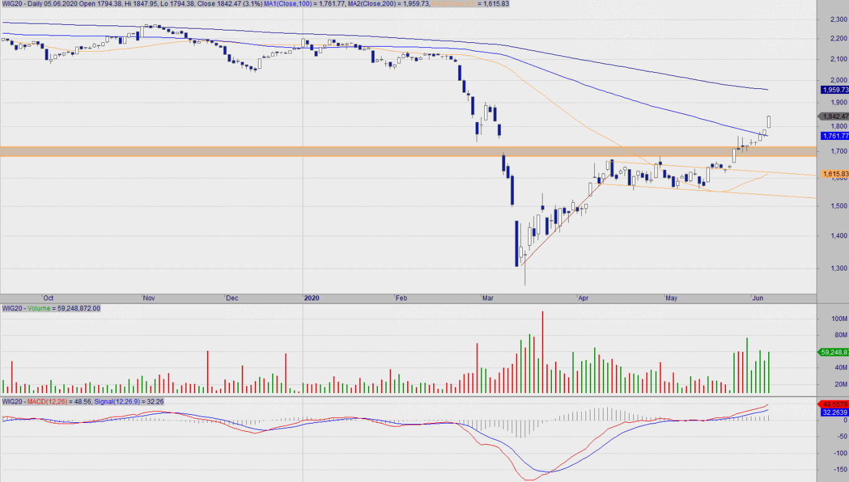Click the Oct month label on time axis
Viewport: 849px width, 482px height.
[x=48, y=298]
